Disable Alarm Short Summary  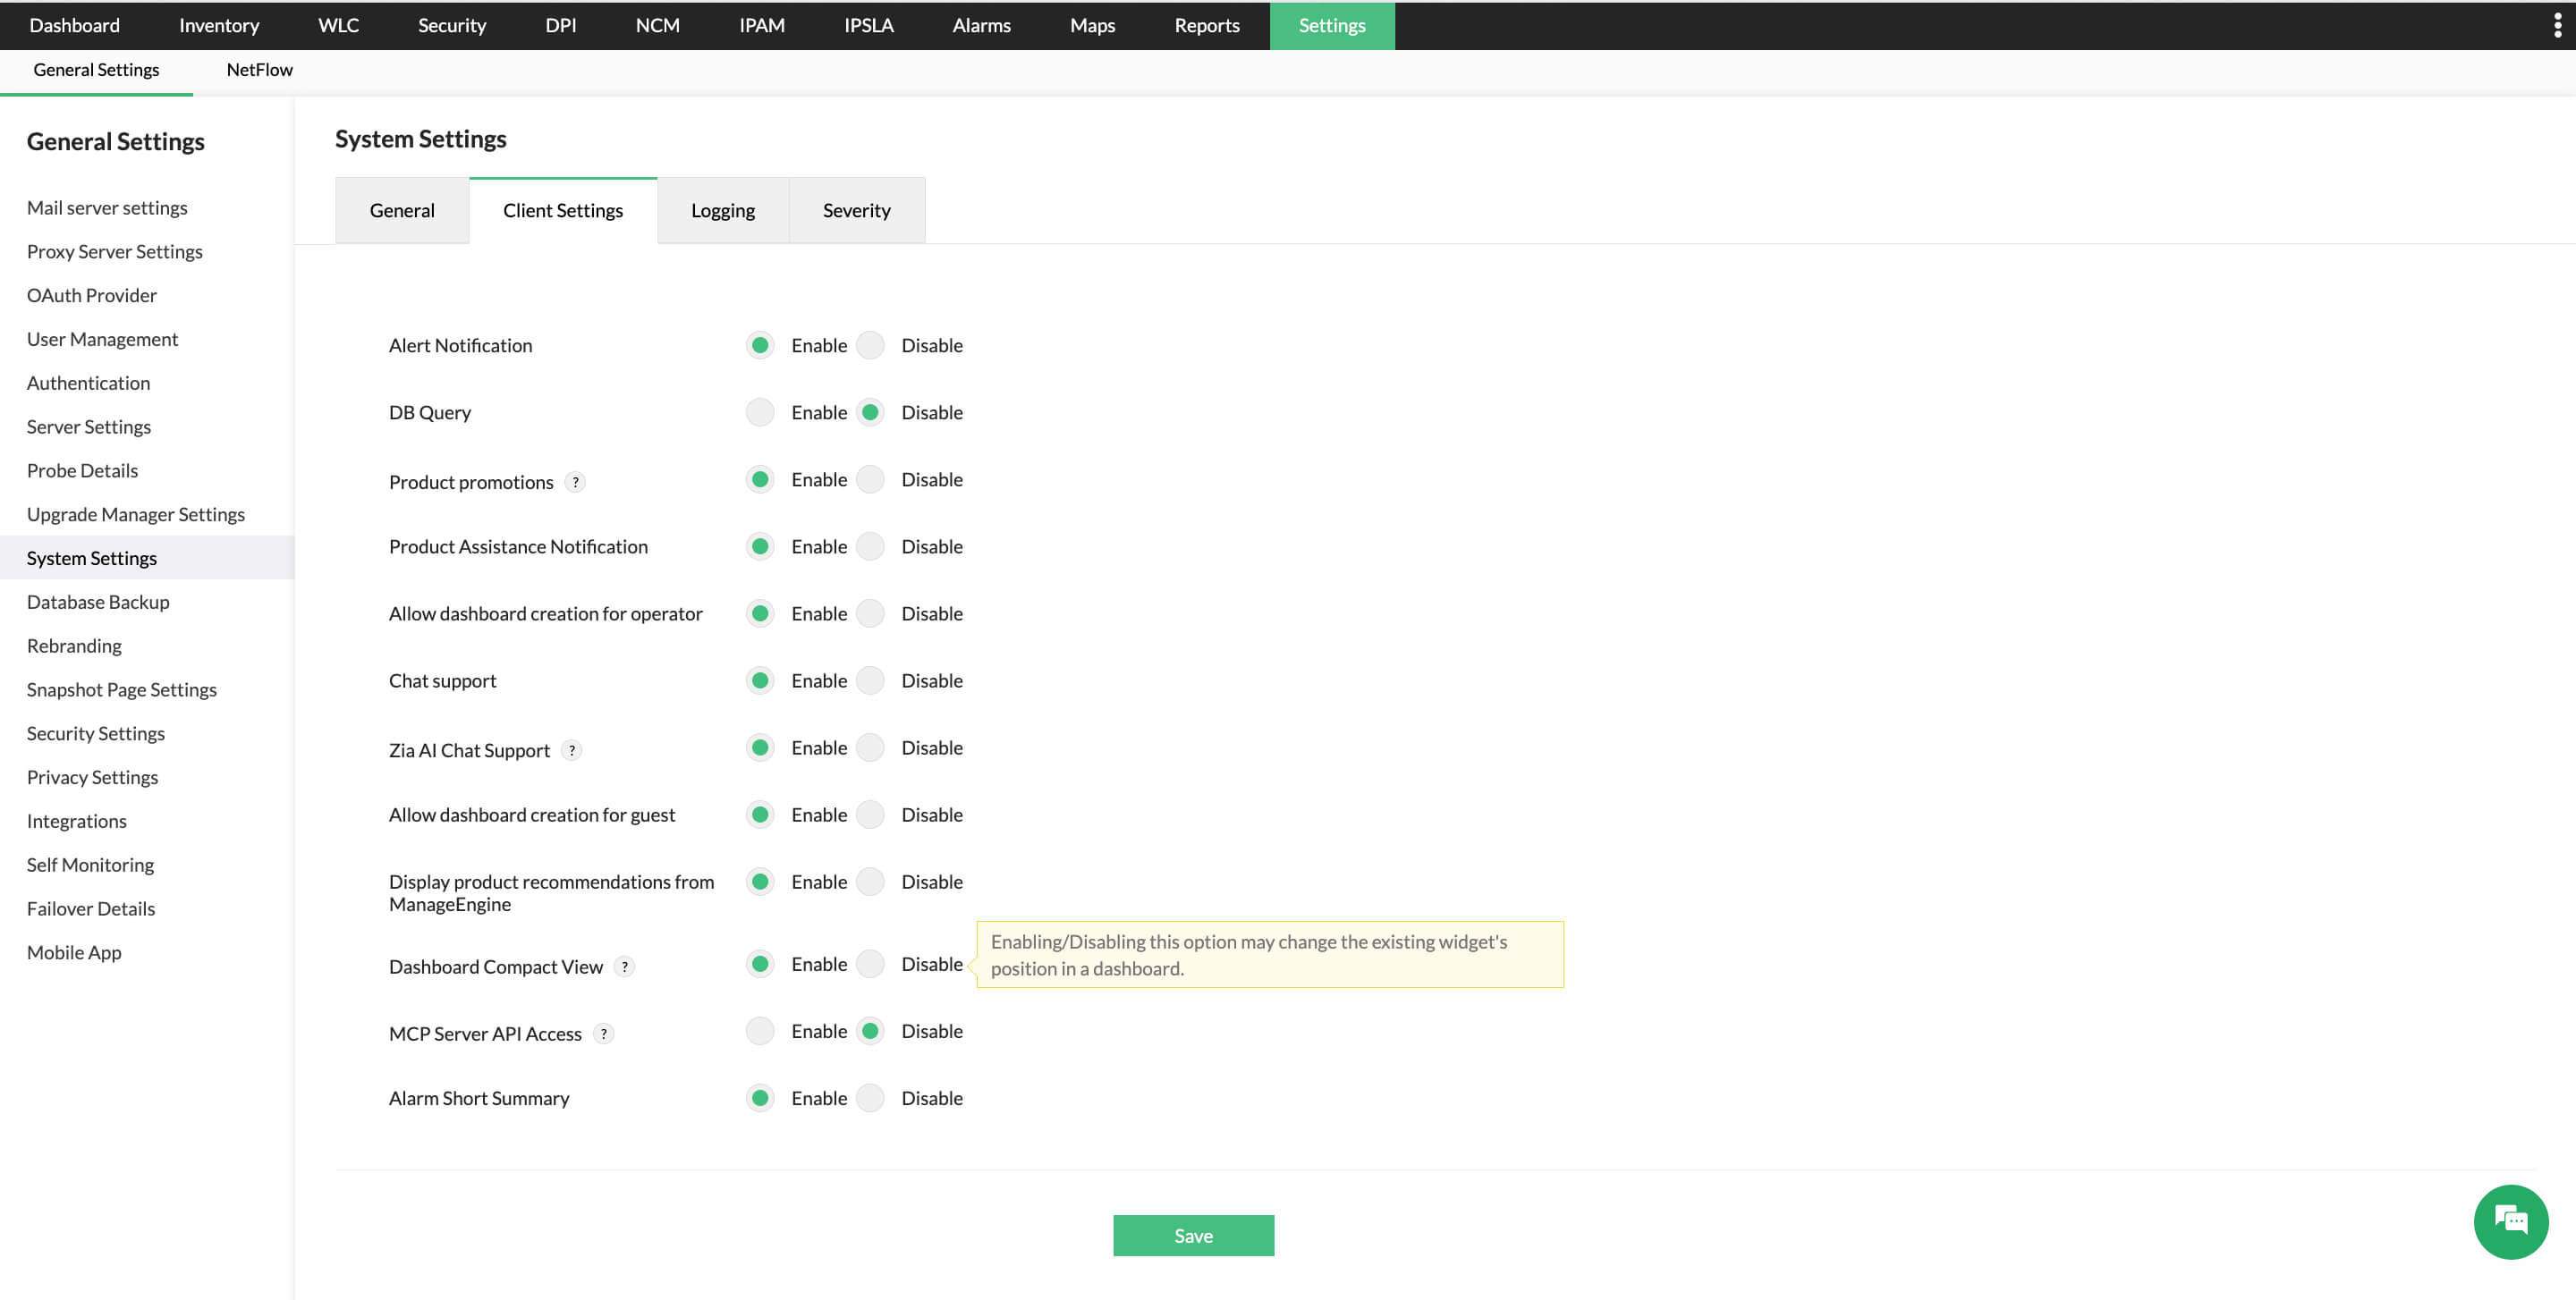(870, 1097)
